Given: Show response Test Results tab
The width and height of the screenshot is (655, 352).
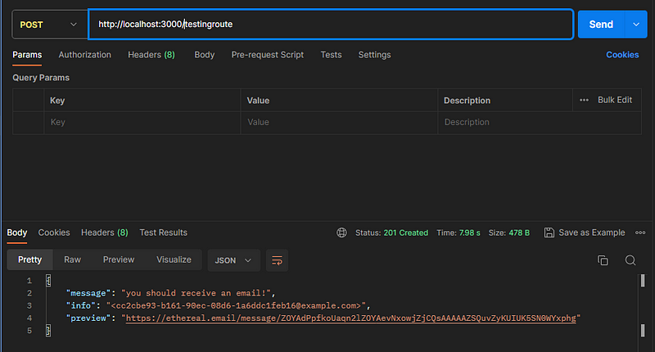Looking at the screenshot, I should click(163, 232).
